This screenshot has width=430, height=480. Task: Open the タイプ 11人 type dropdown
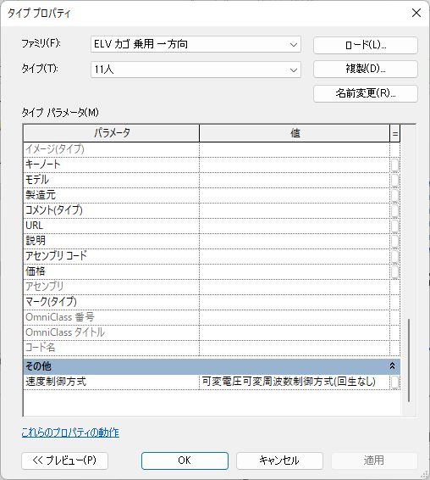pyautogui.click(x=196, y=70)
